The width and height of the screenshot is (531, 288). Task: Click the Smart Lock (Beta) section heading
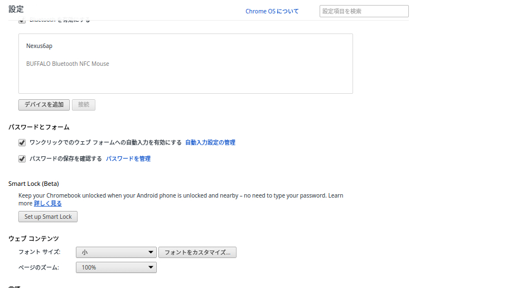tap(33, 184)
